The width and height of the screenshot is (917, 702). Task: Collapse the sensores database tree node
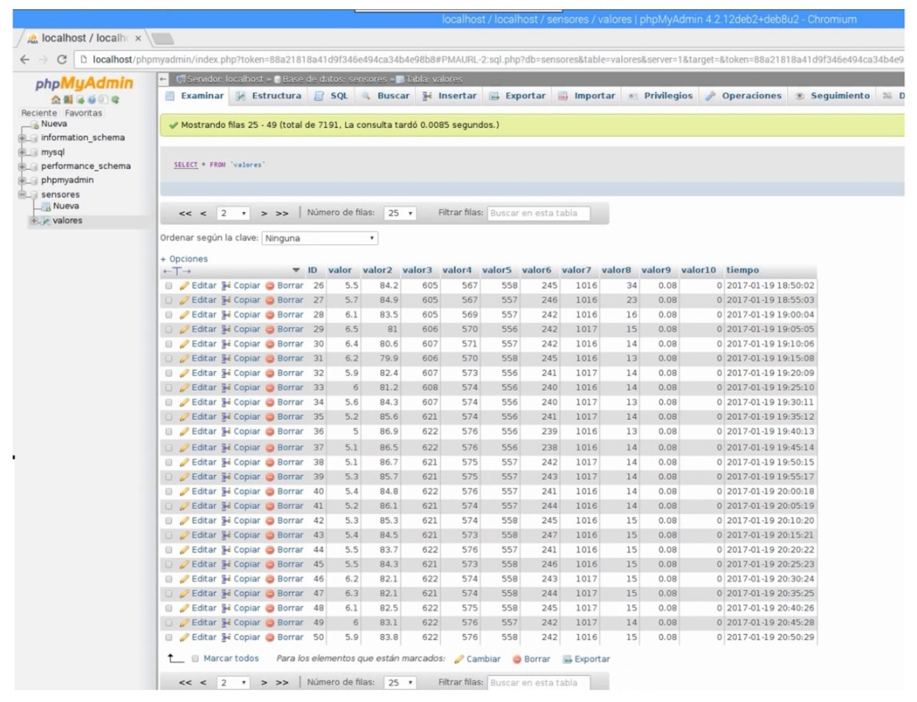(x=22, y=195)
